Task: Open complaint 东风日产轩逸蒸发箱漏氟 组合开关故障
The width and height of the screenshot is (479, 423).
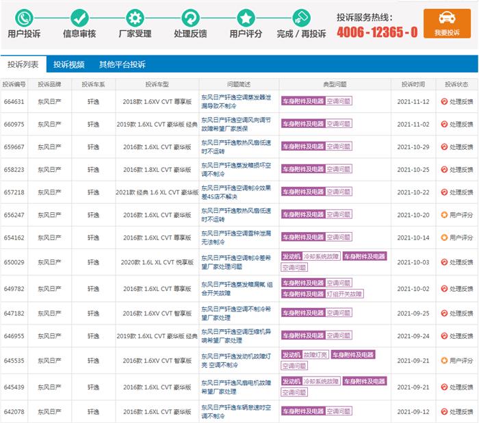Action: [237, 289]
